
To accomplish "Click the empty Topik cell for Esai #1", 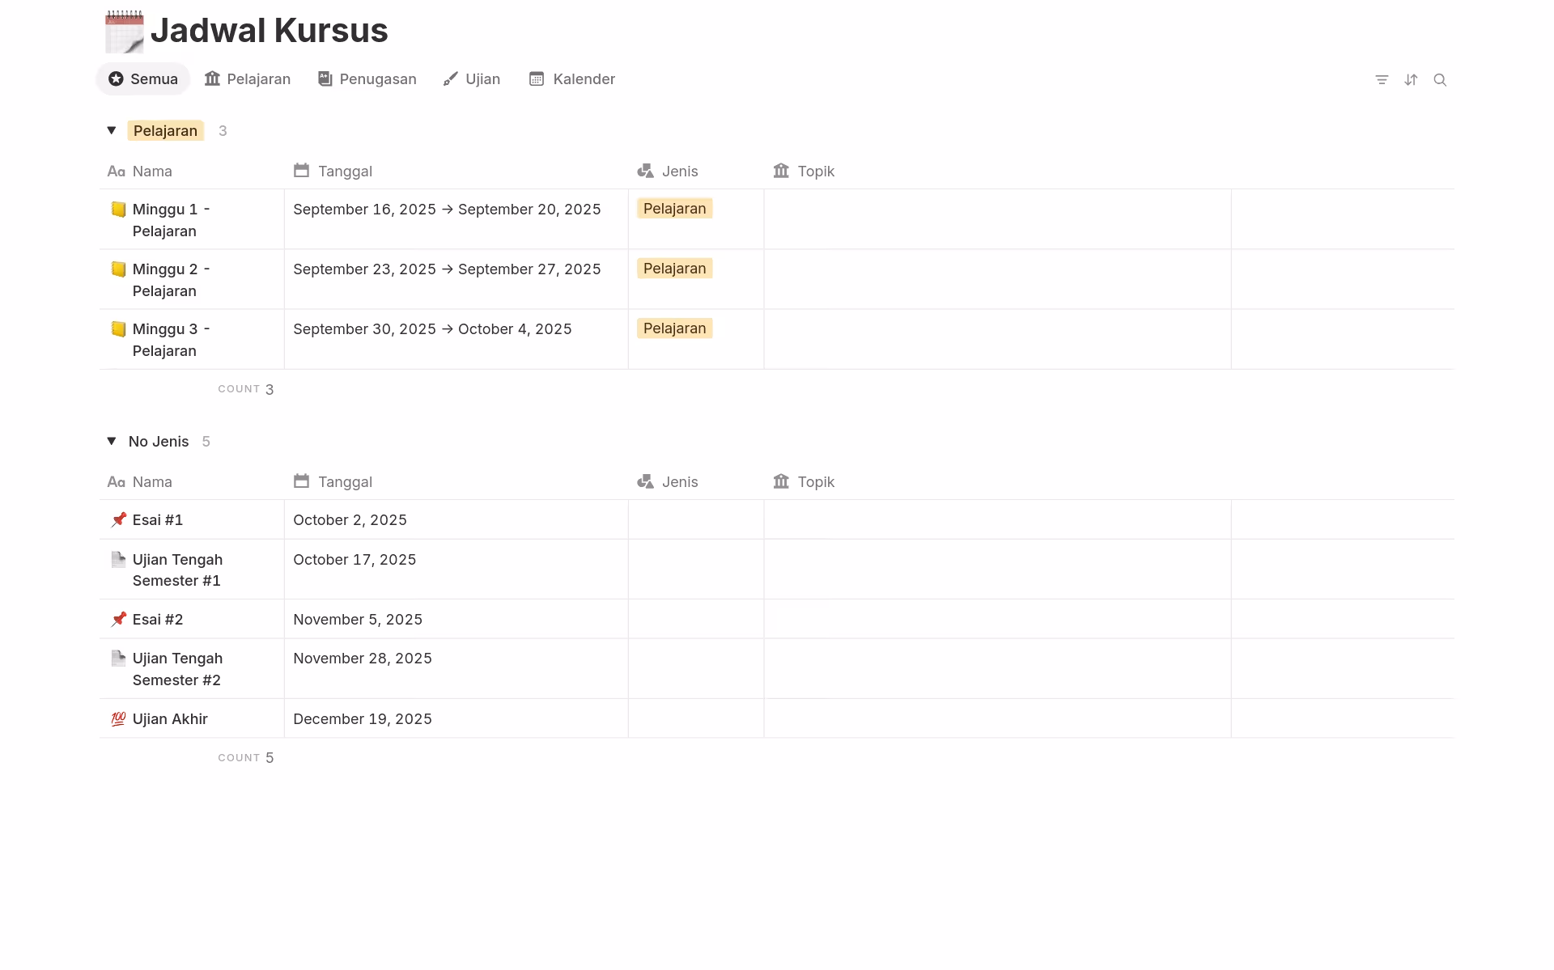I will [x=996, y=519].
